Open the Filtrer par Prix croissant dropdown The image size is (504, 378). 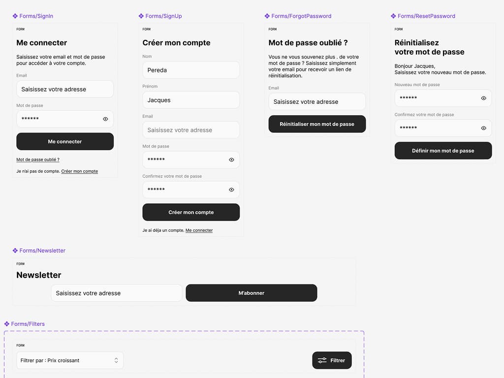pos(70,360)
